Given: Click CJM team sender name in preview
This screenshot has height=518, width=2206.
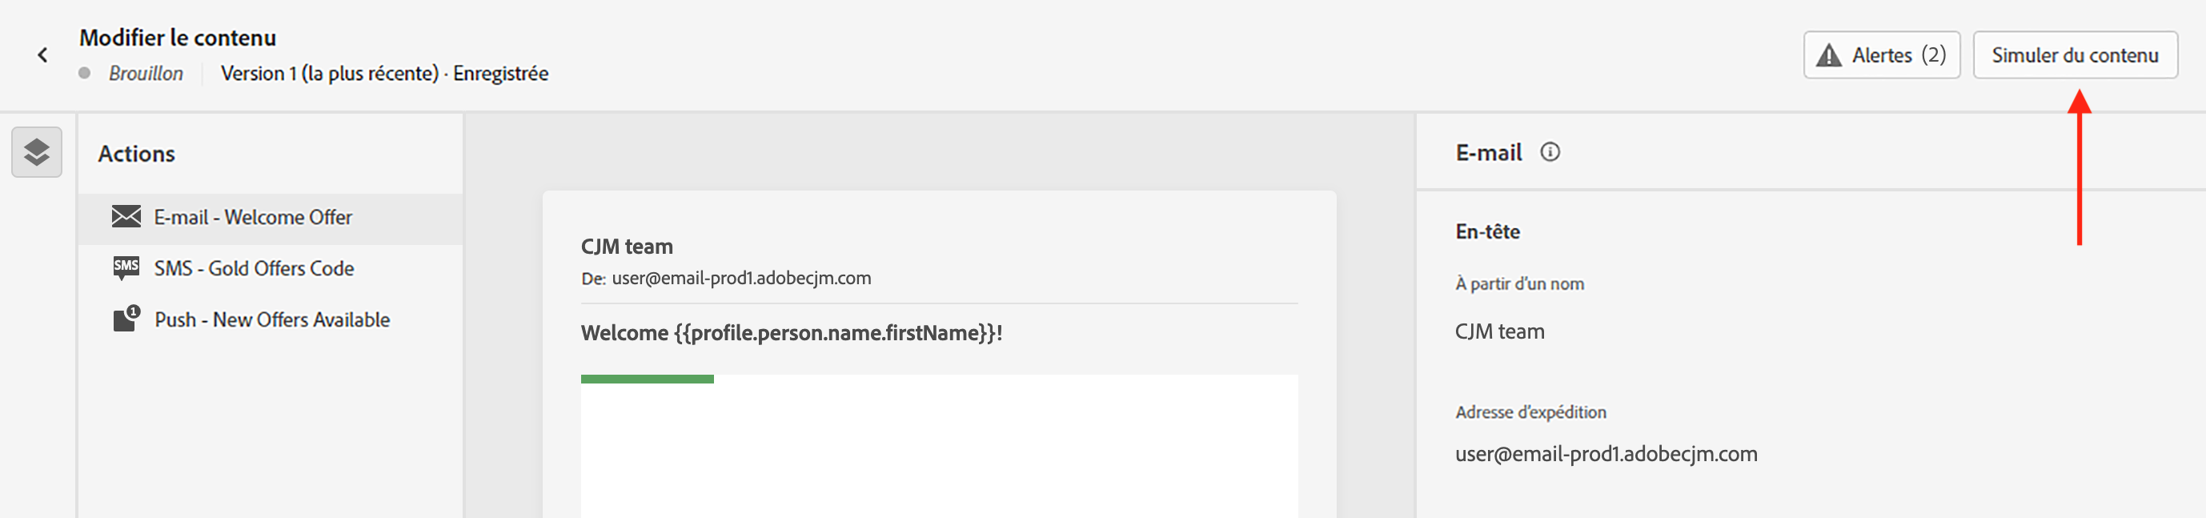Looking at the screenshot, I should pyautogui.click(x=627, y=247).
